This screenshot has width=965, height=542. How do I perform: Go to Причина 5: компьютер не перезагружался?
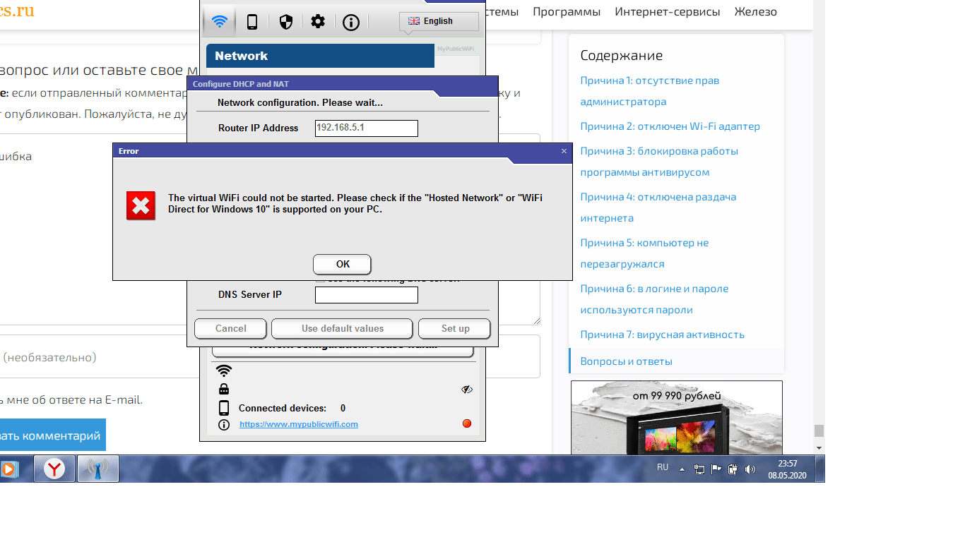point(644,253)
